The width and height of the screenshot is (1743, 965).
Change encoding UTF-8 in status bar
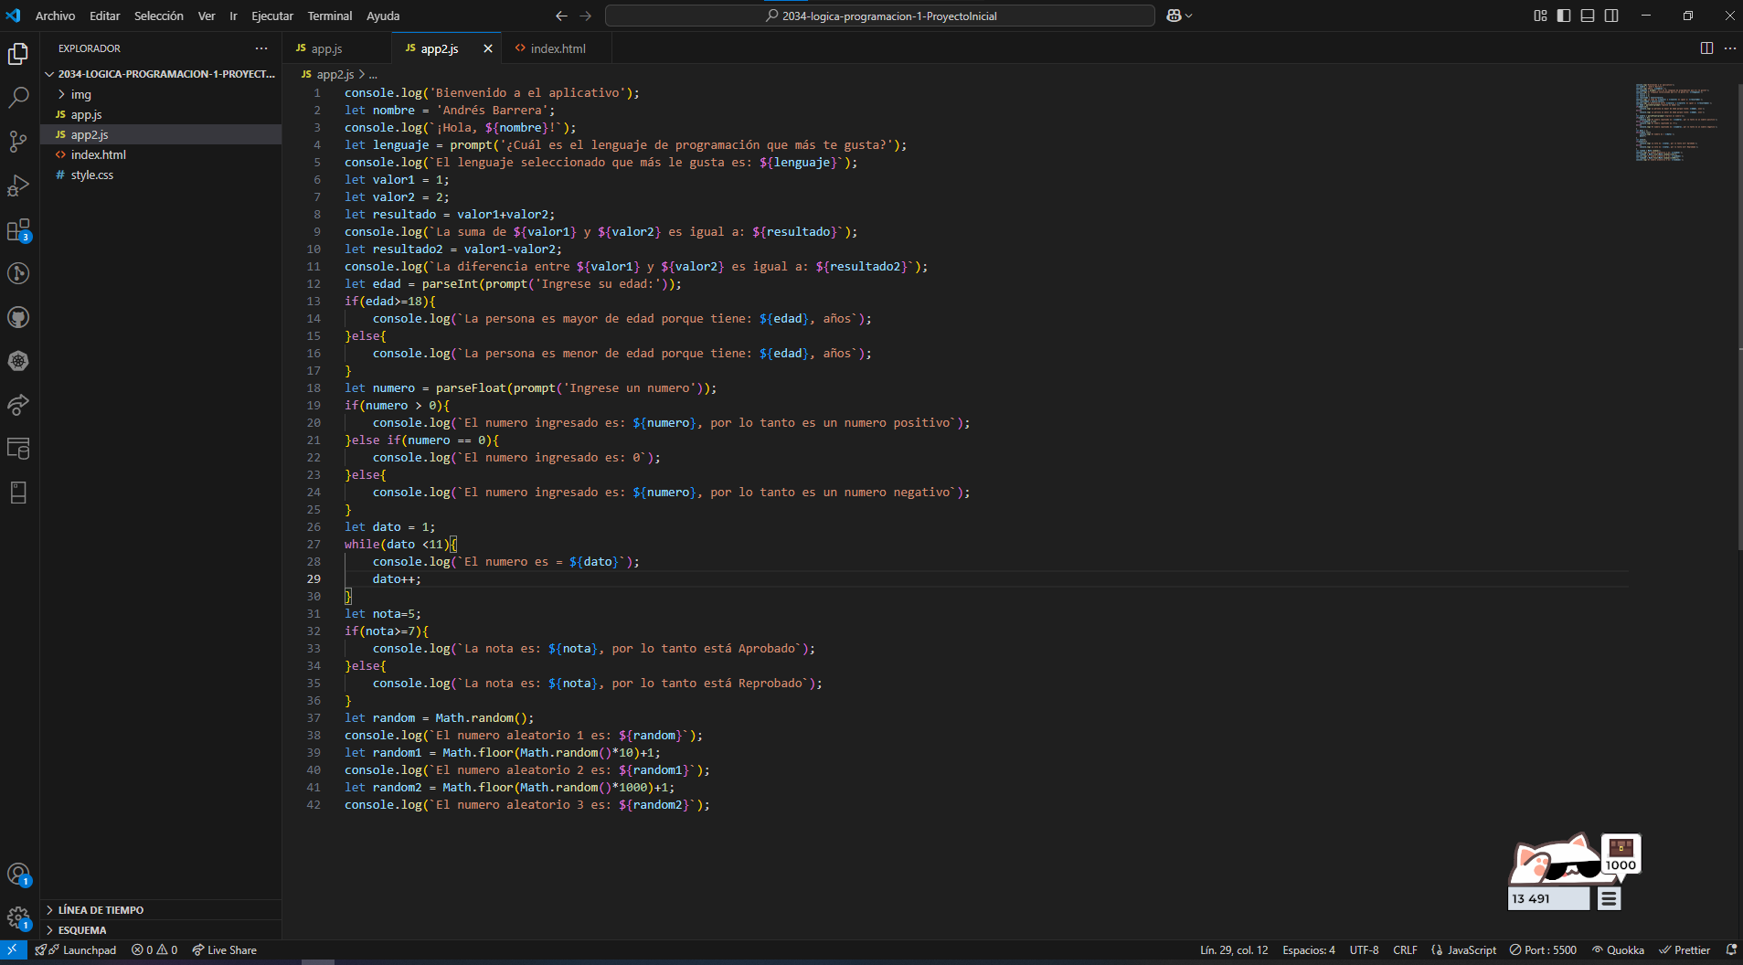pyautogui.click(x=1364, y=950)
